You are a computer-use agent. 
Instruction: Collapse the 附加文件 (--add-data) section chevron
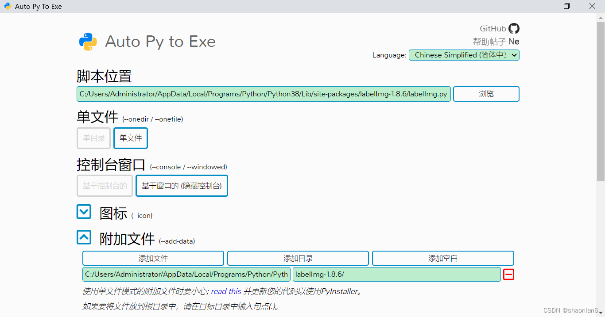[84, 237]
